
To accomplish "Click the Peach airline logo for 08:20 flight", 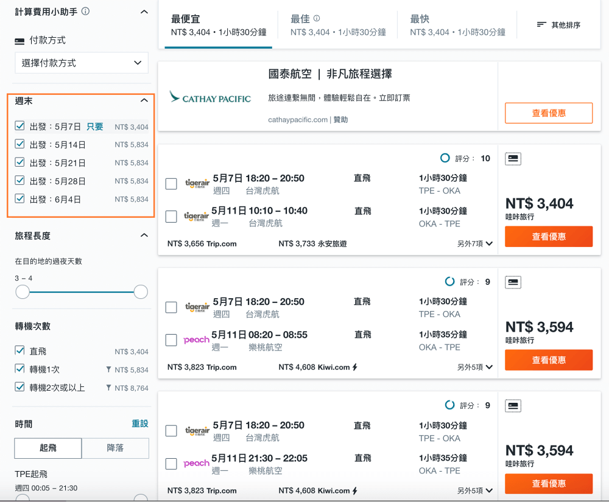I will click(x=196, y=340).
